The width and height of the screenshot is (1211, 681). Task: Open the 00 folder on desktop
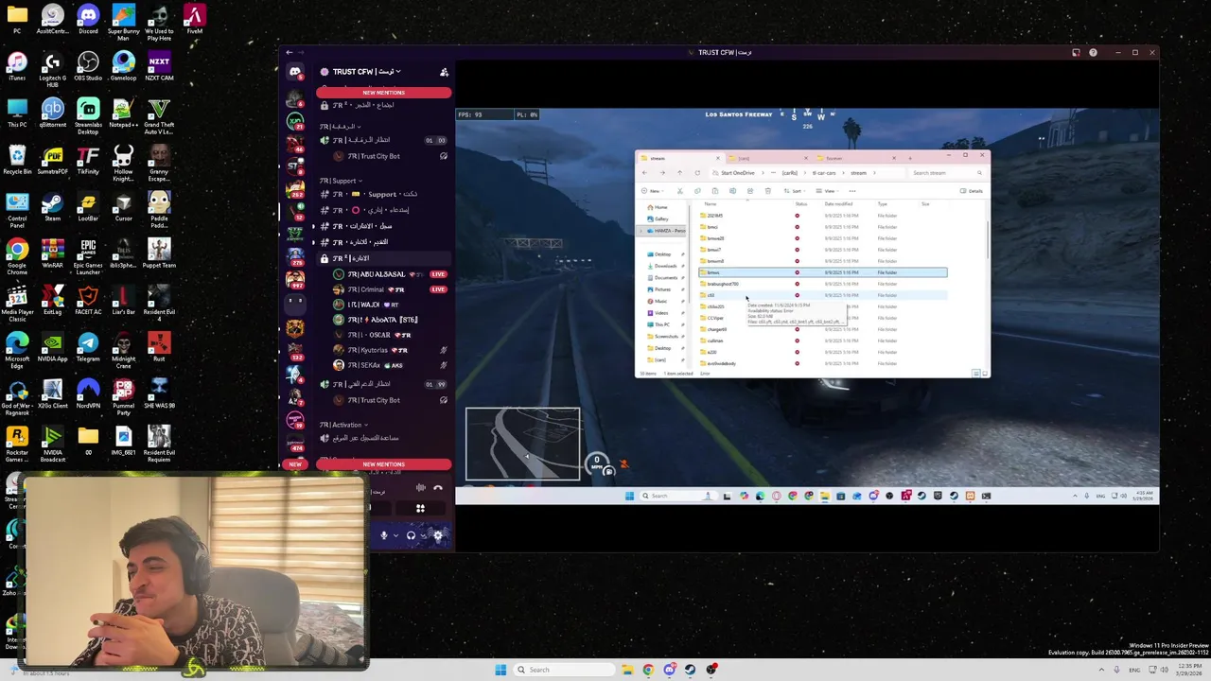pos(88,440)
